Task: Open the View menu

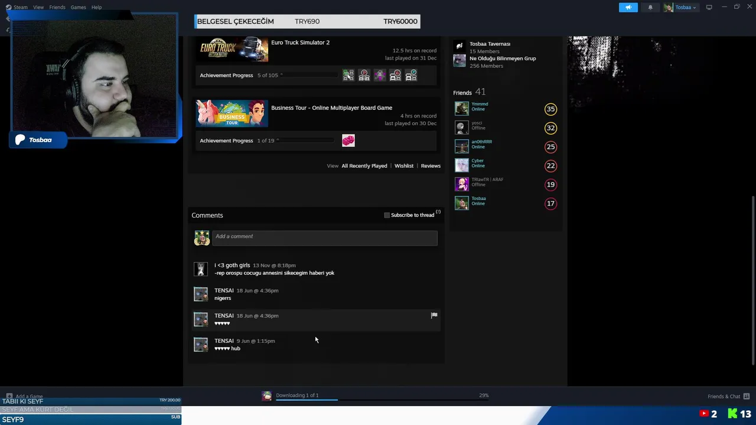Action: (38, 7)
